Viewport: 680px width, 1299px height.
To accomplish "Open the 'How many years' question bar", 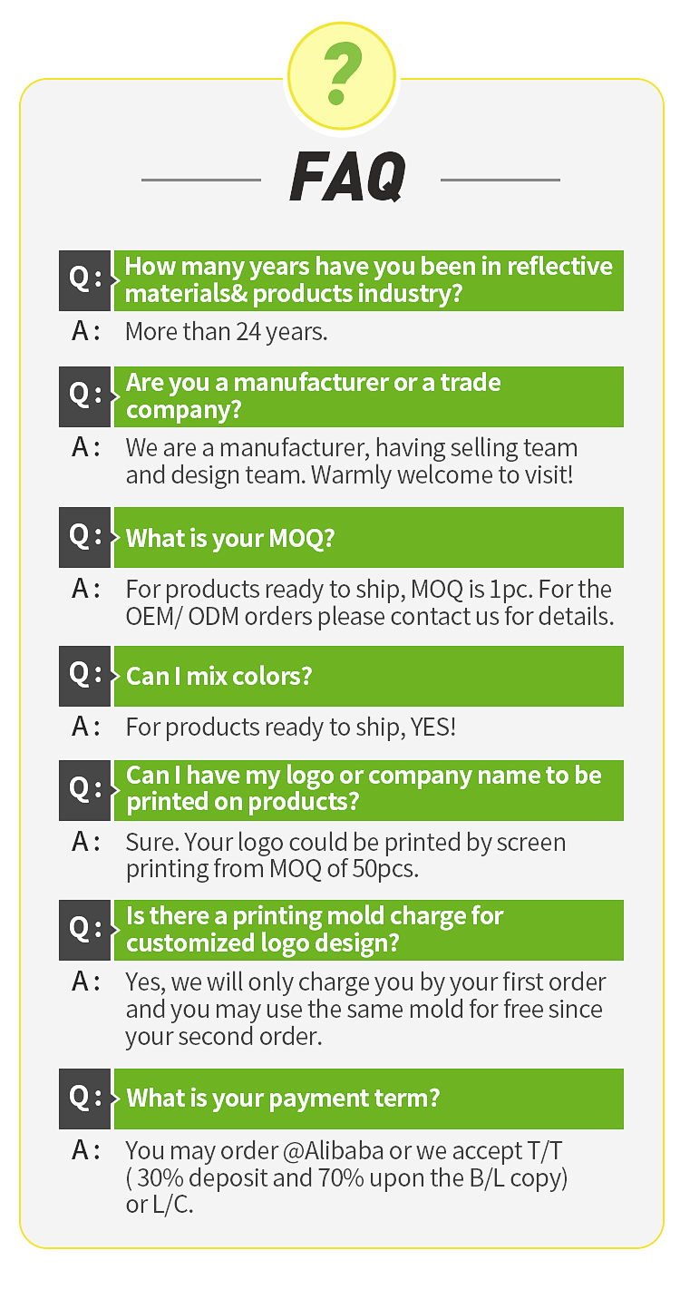I will click(x=368, y=280).
